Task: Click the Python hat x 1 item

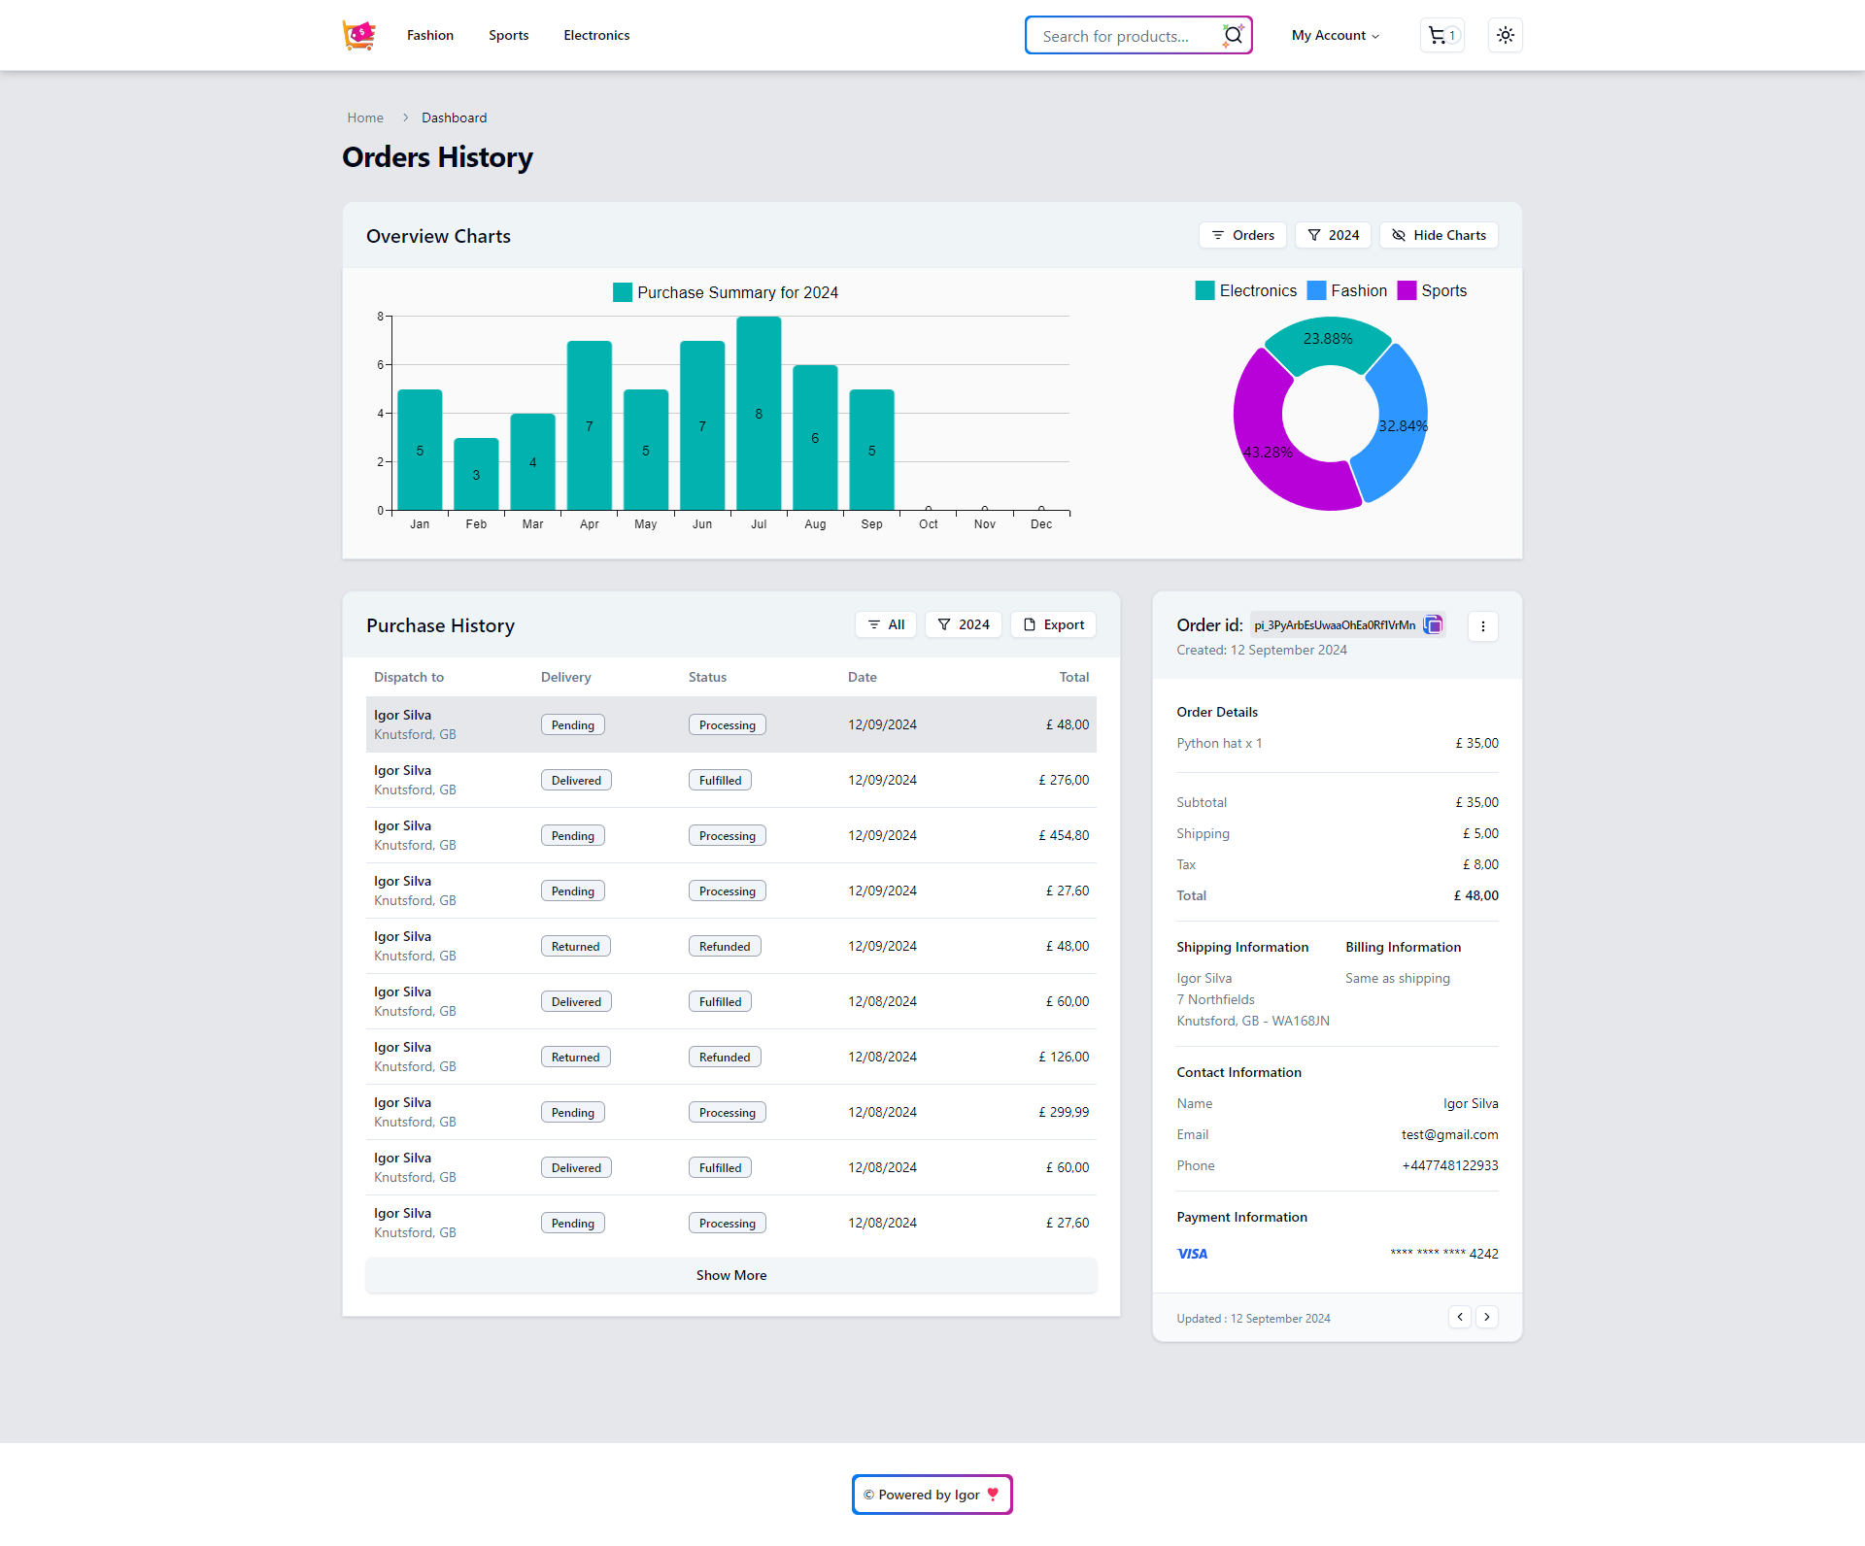Action: 1219,743
